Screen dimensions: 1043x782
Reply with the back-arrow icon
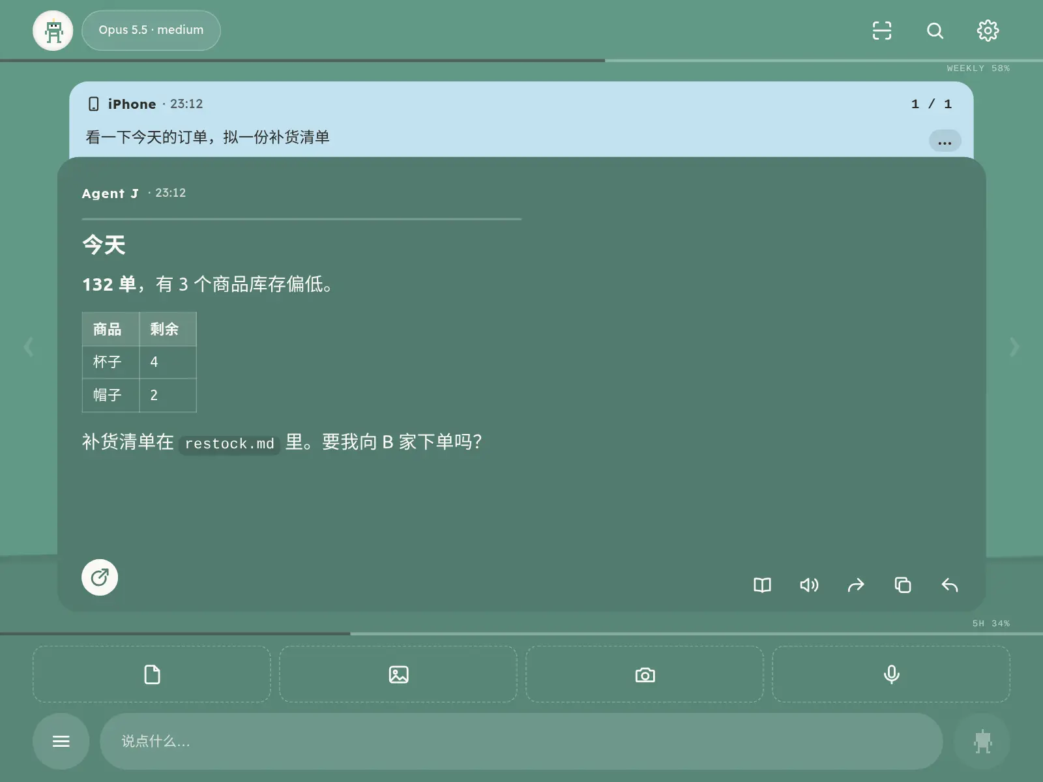(950, 585)
